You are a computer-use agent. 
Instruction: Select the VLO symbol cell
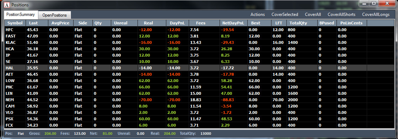(15, 112)
